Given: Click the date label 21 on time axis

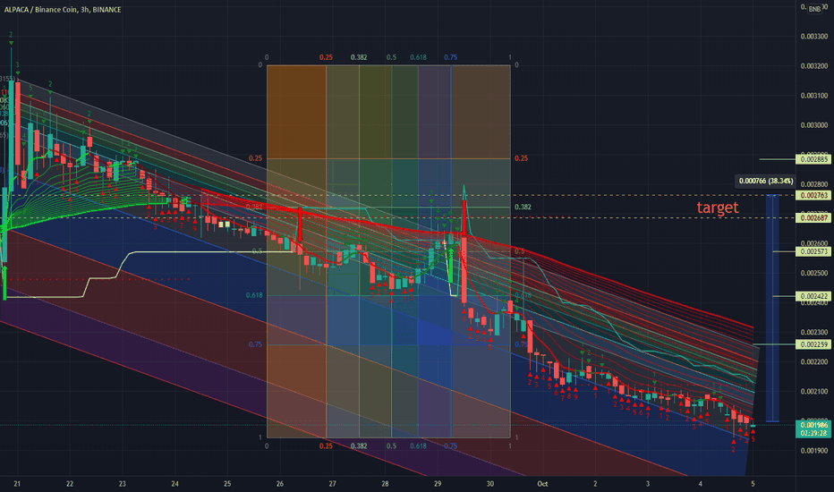Looking at the screenshot, I should (17, 483).
